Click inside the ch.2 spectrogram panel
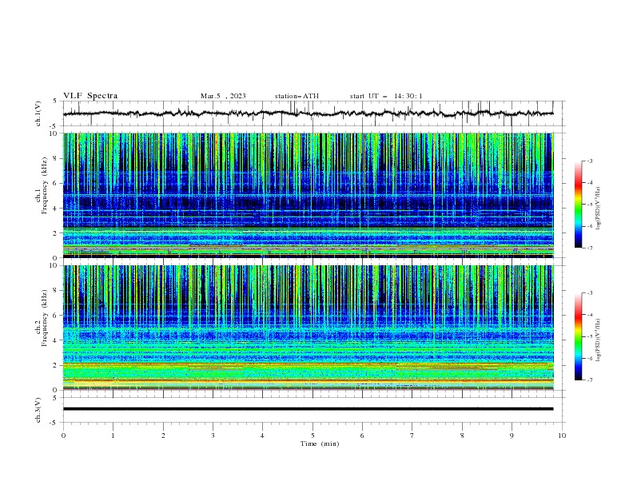 coord(309,328)
